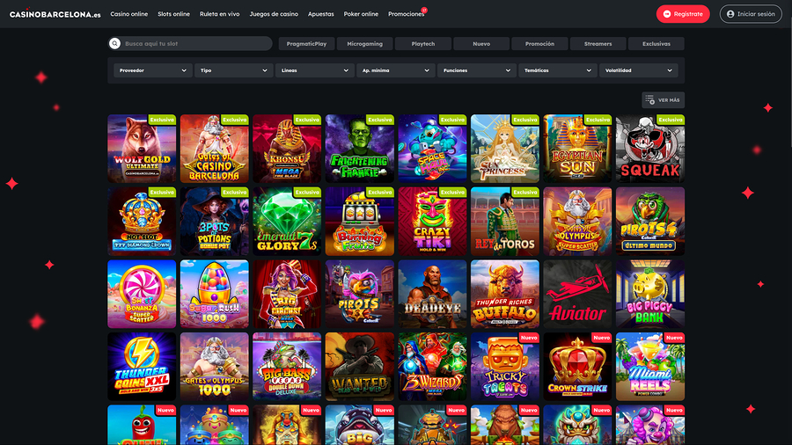Select the Nuevo filter
This screenshot has width=792, height=445.
click(481, 44)
